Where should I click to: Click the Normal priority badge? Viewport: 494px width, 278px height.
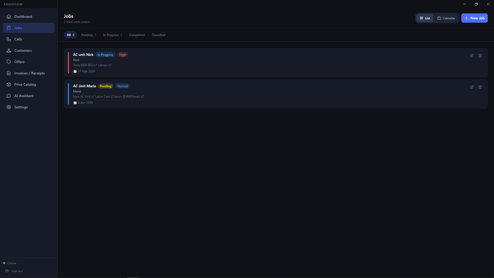pyautogui.click(x=123, y=86)
